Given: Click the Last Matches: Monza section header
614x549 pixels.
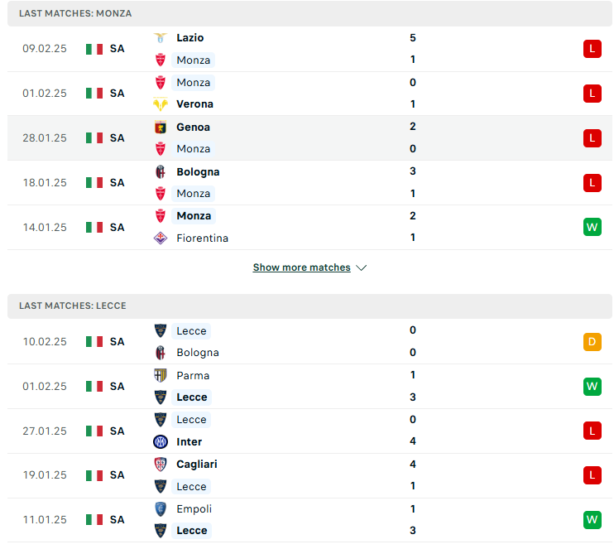Looking at the screenshot, I should click(x=309, y=13).
